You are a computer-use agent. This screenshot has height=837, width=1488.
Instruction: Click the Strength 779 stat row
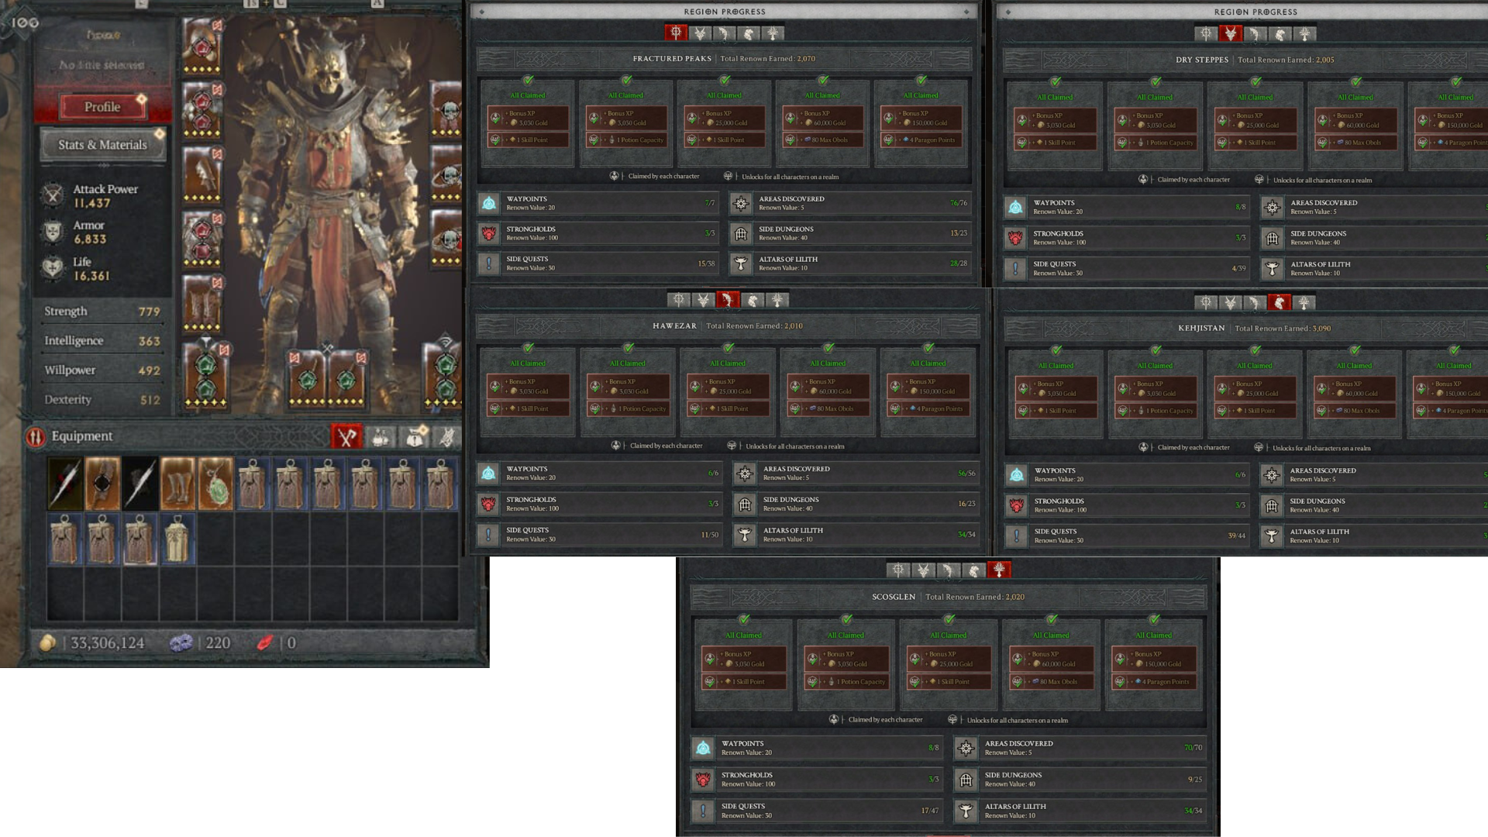pos(102,312)
